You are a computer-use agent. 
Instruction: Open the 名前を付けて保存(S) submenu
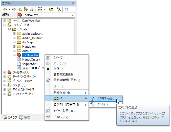point(67,105)
